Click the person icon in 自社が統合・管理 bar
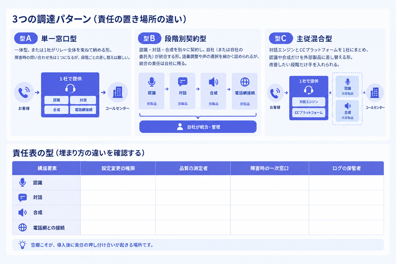 pos(180,127)
